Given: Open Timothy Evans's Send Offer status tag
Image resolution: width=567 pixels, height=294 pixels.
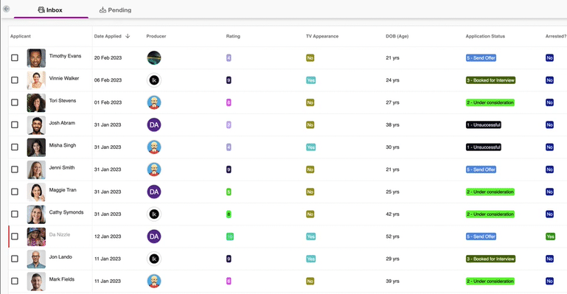Looking at the screenshot, I should point(481,57).
